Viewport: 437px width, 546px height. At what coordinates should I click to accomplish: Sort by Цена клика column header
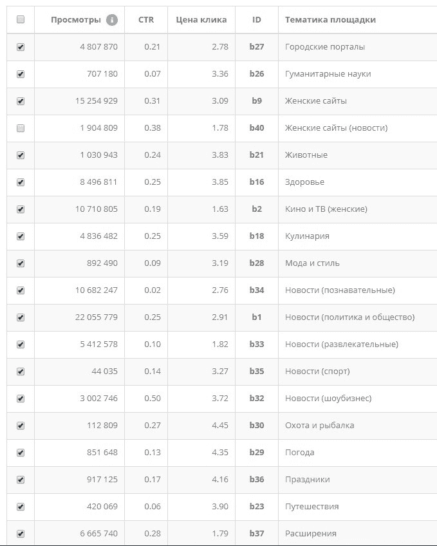click(201, 20)
